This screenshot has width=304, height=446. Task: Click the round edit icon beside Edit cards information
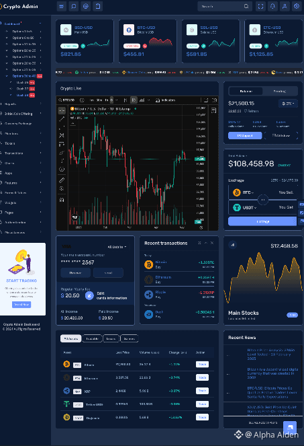click(x=89, y=296)
